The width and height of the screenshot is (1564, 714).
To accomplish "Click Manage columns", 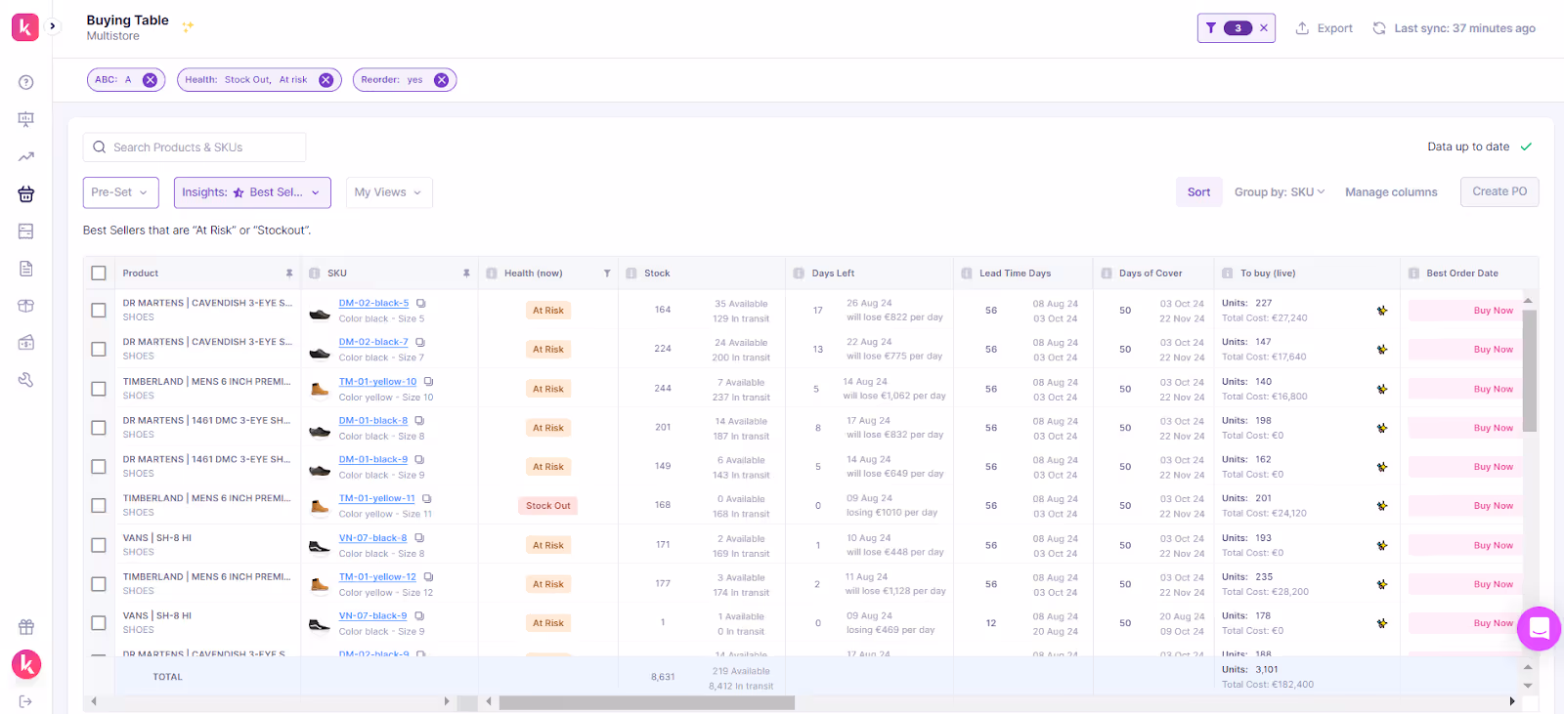I will 1391,192.
